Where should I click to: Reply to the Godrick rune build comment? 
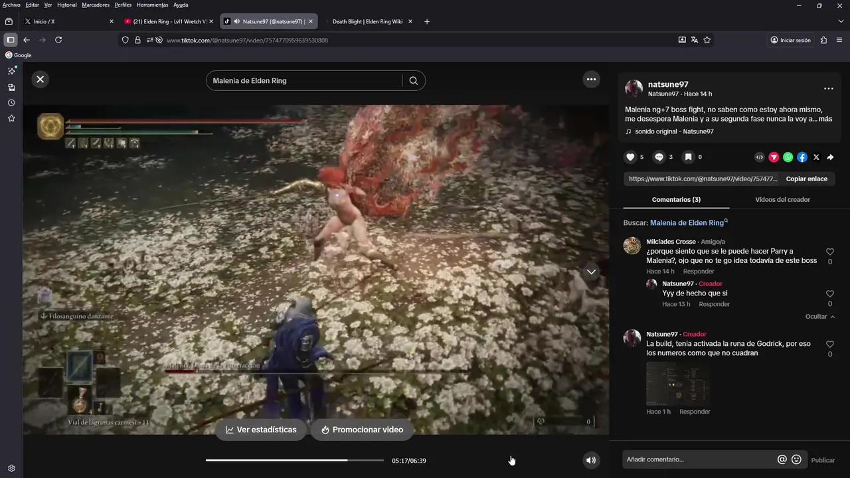pos(695,412)
